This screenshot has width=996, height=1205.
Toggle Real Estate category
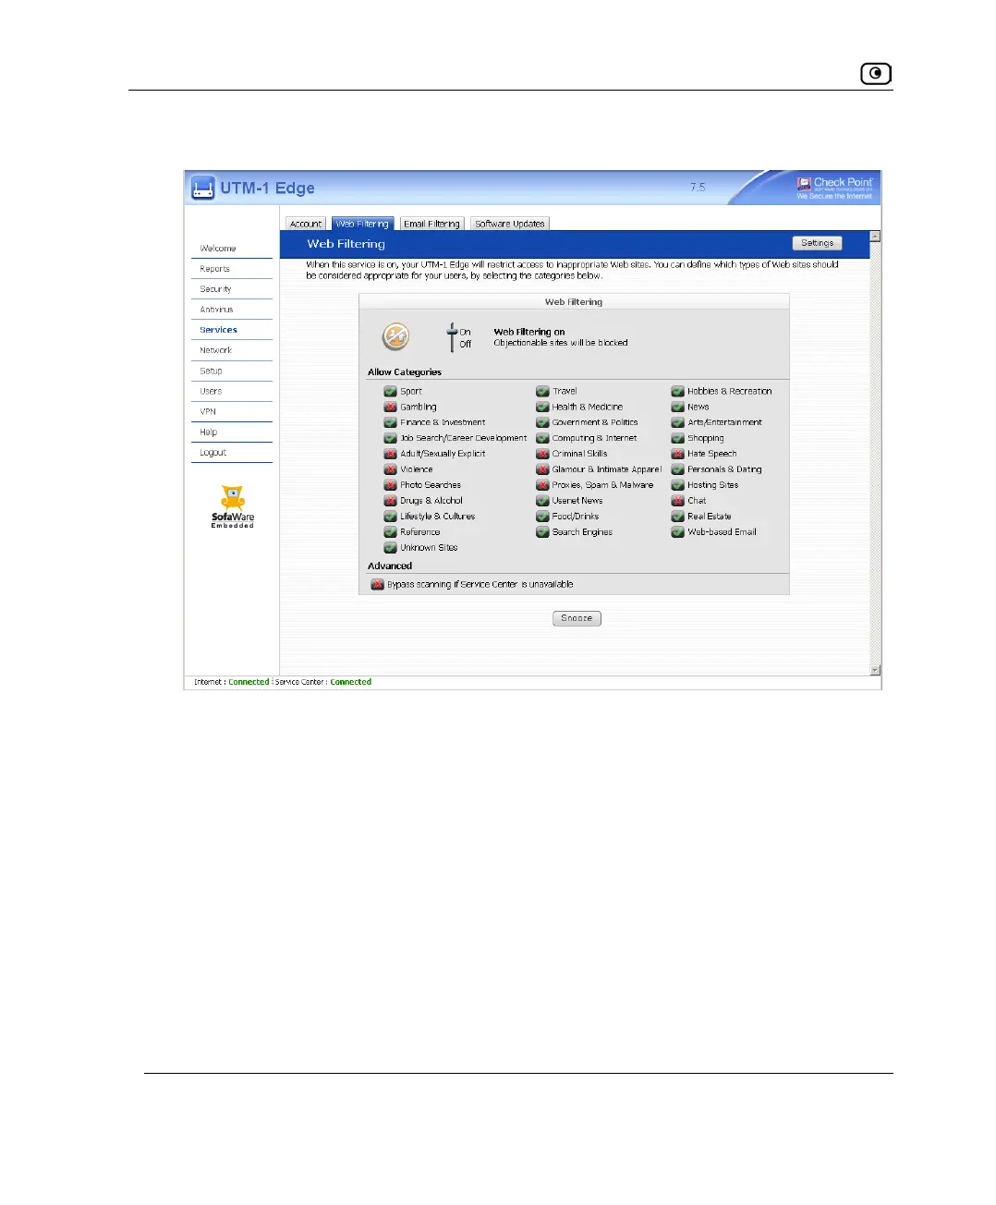tap(677, 517)
